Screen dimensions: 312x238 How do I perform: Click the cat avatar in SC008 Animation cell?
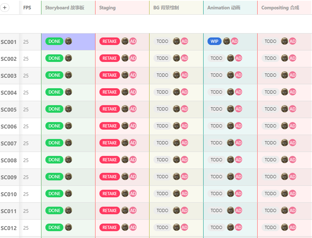[230, 160]
